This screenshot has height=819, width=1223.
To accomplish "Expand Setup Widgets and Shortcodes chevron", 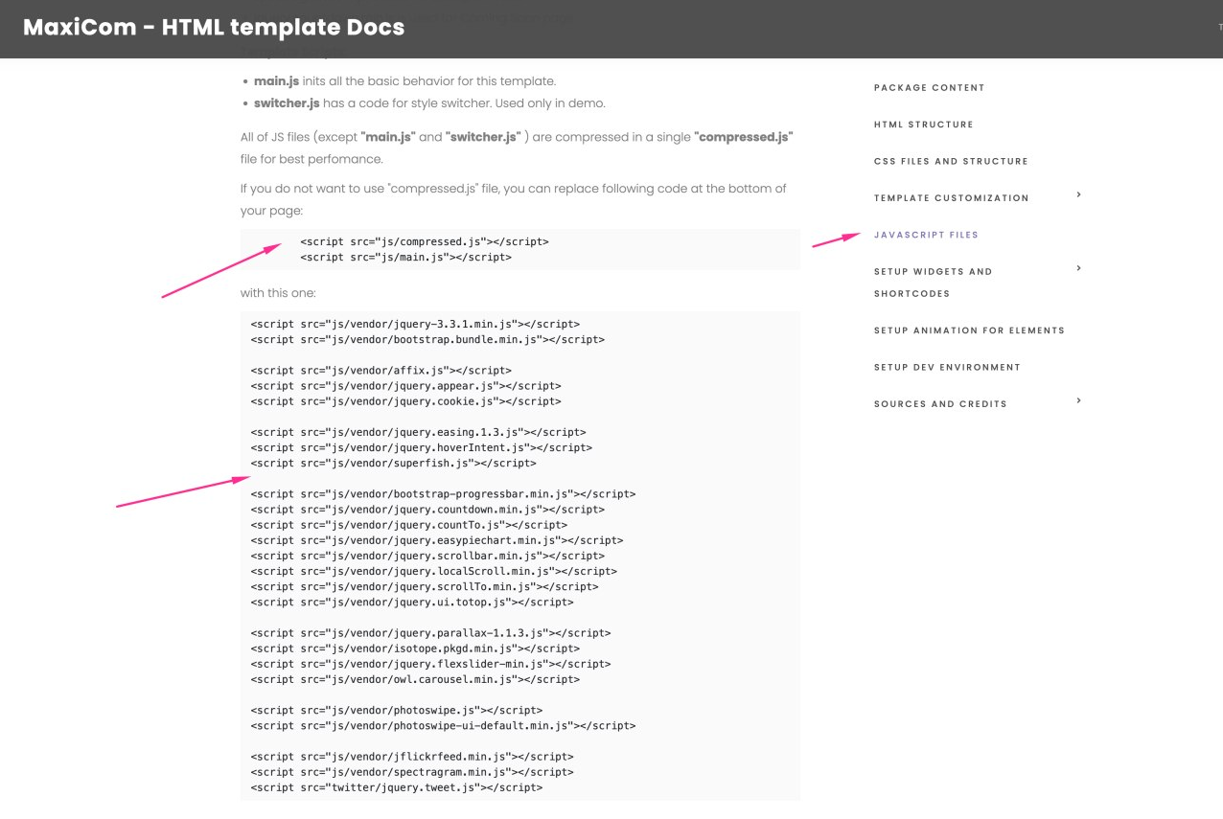I will coord(1078,268).
